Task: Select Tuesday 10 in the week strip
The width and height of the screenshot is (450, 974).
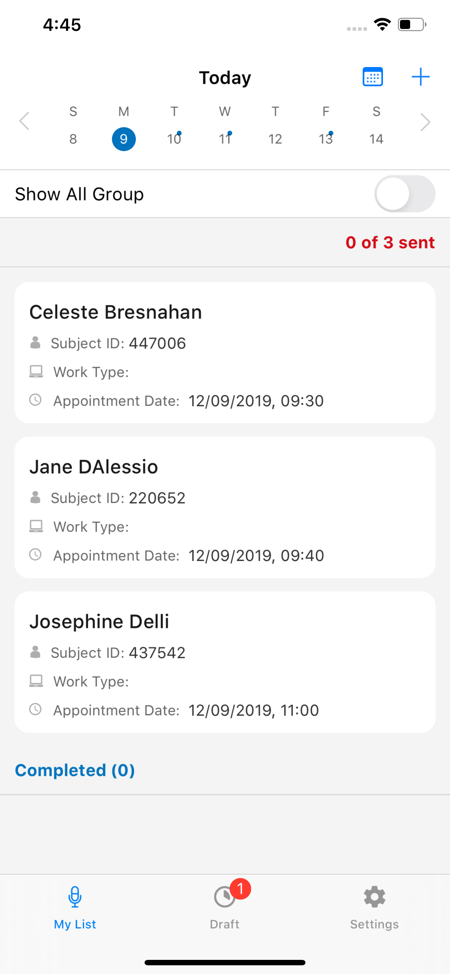Action: point(174,139)
